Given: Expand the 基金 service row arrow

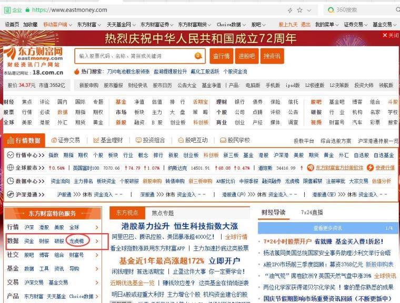Looking at the screenshot, I should 97,268.
